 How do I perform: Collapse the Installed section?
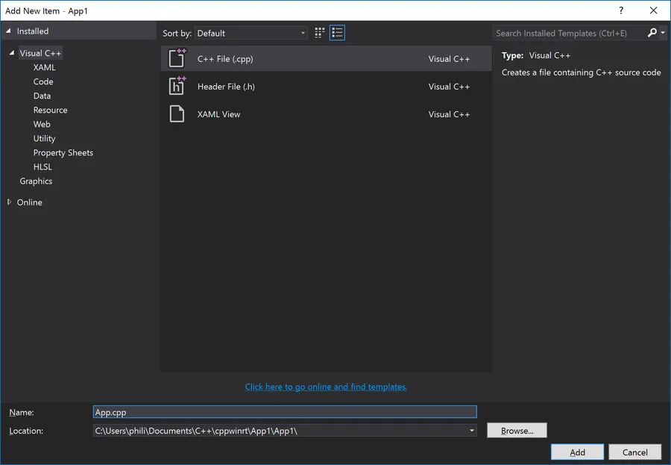(8, 31)
